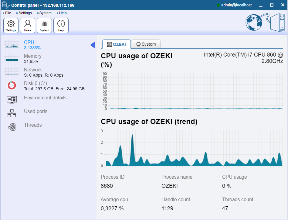Viewport: 288px width, 220px height.
Task: Open the Help toolbar button
Action: point(61,26)
